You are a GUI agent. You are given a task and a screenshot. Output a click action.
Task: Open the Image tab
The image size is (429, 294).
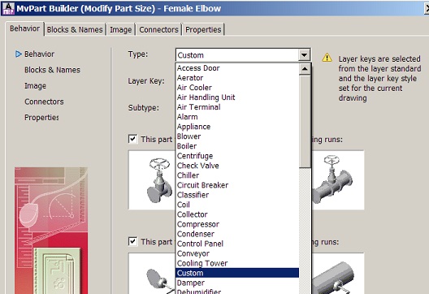[120, 29]
